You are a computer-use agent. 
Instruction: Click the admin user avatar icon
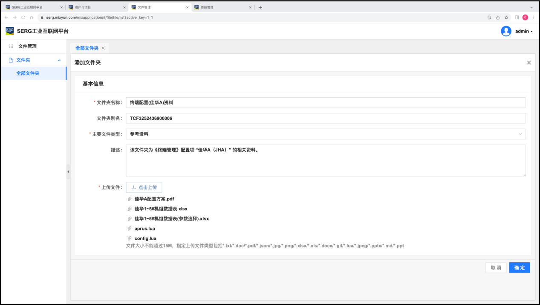(x=506, y=31)
